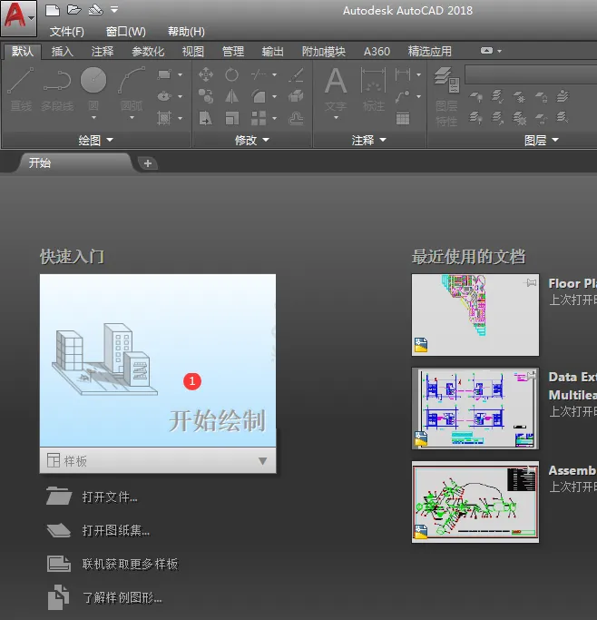Click the 打开图纸集... link

(116, 530)
